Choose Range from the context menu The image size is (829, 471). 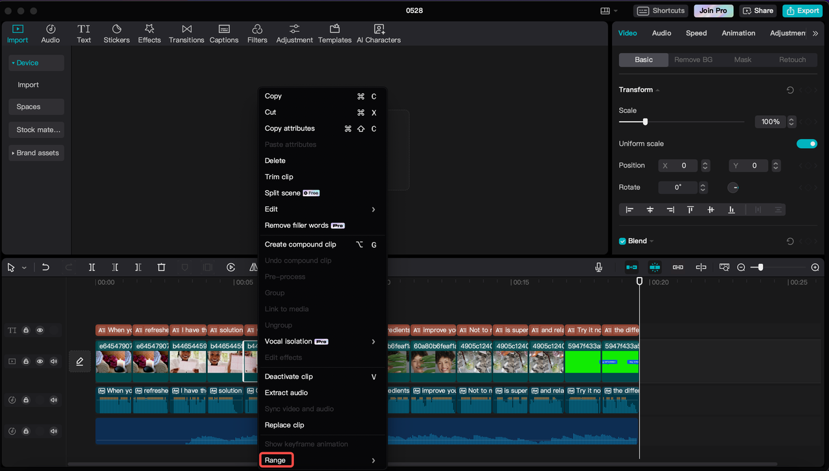[x=277, y=460]
